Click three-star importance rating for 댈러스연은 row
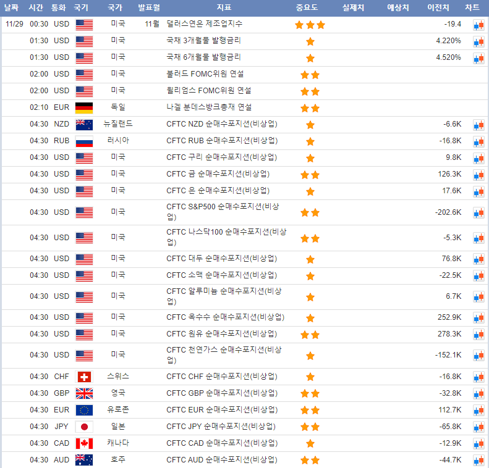 pos(310,25)
